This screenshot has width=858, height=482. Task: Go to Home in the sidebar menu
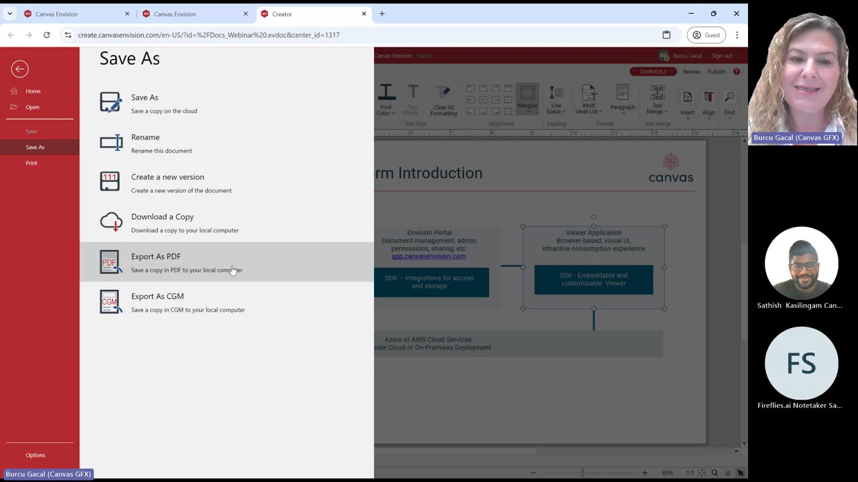pos(33,91)
